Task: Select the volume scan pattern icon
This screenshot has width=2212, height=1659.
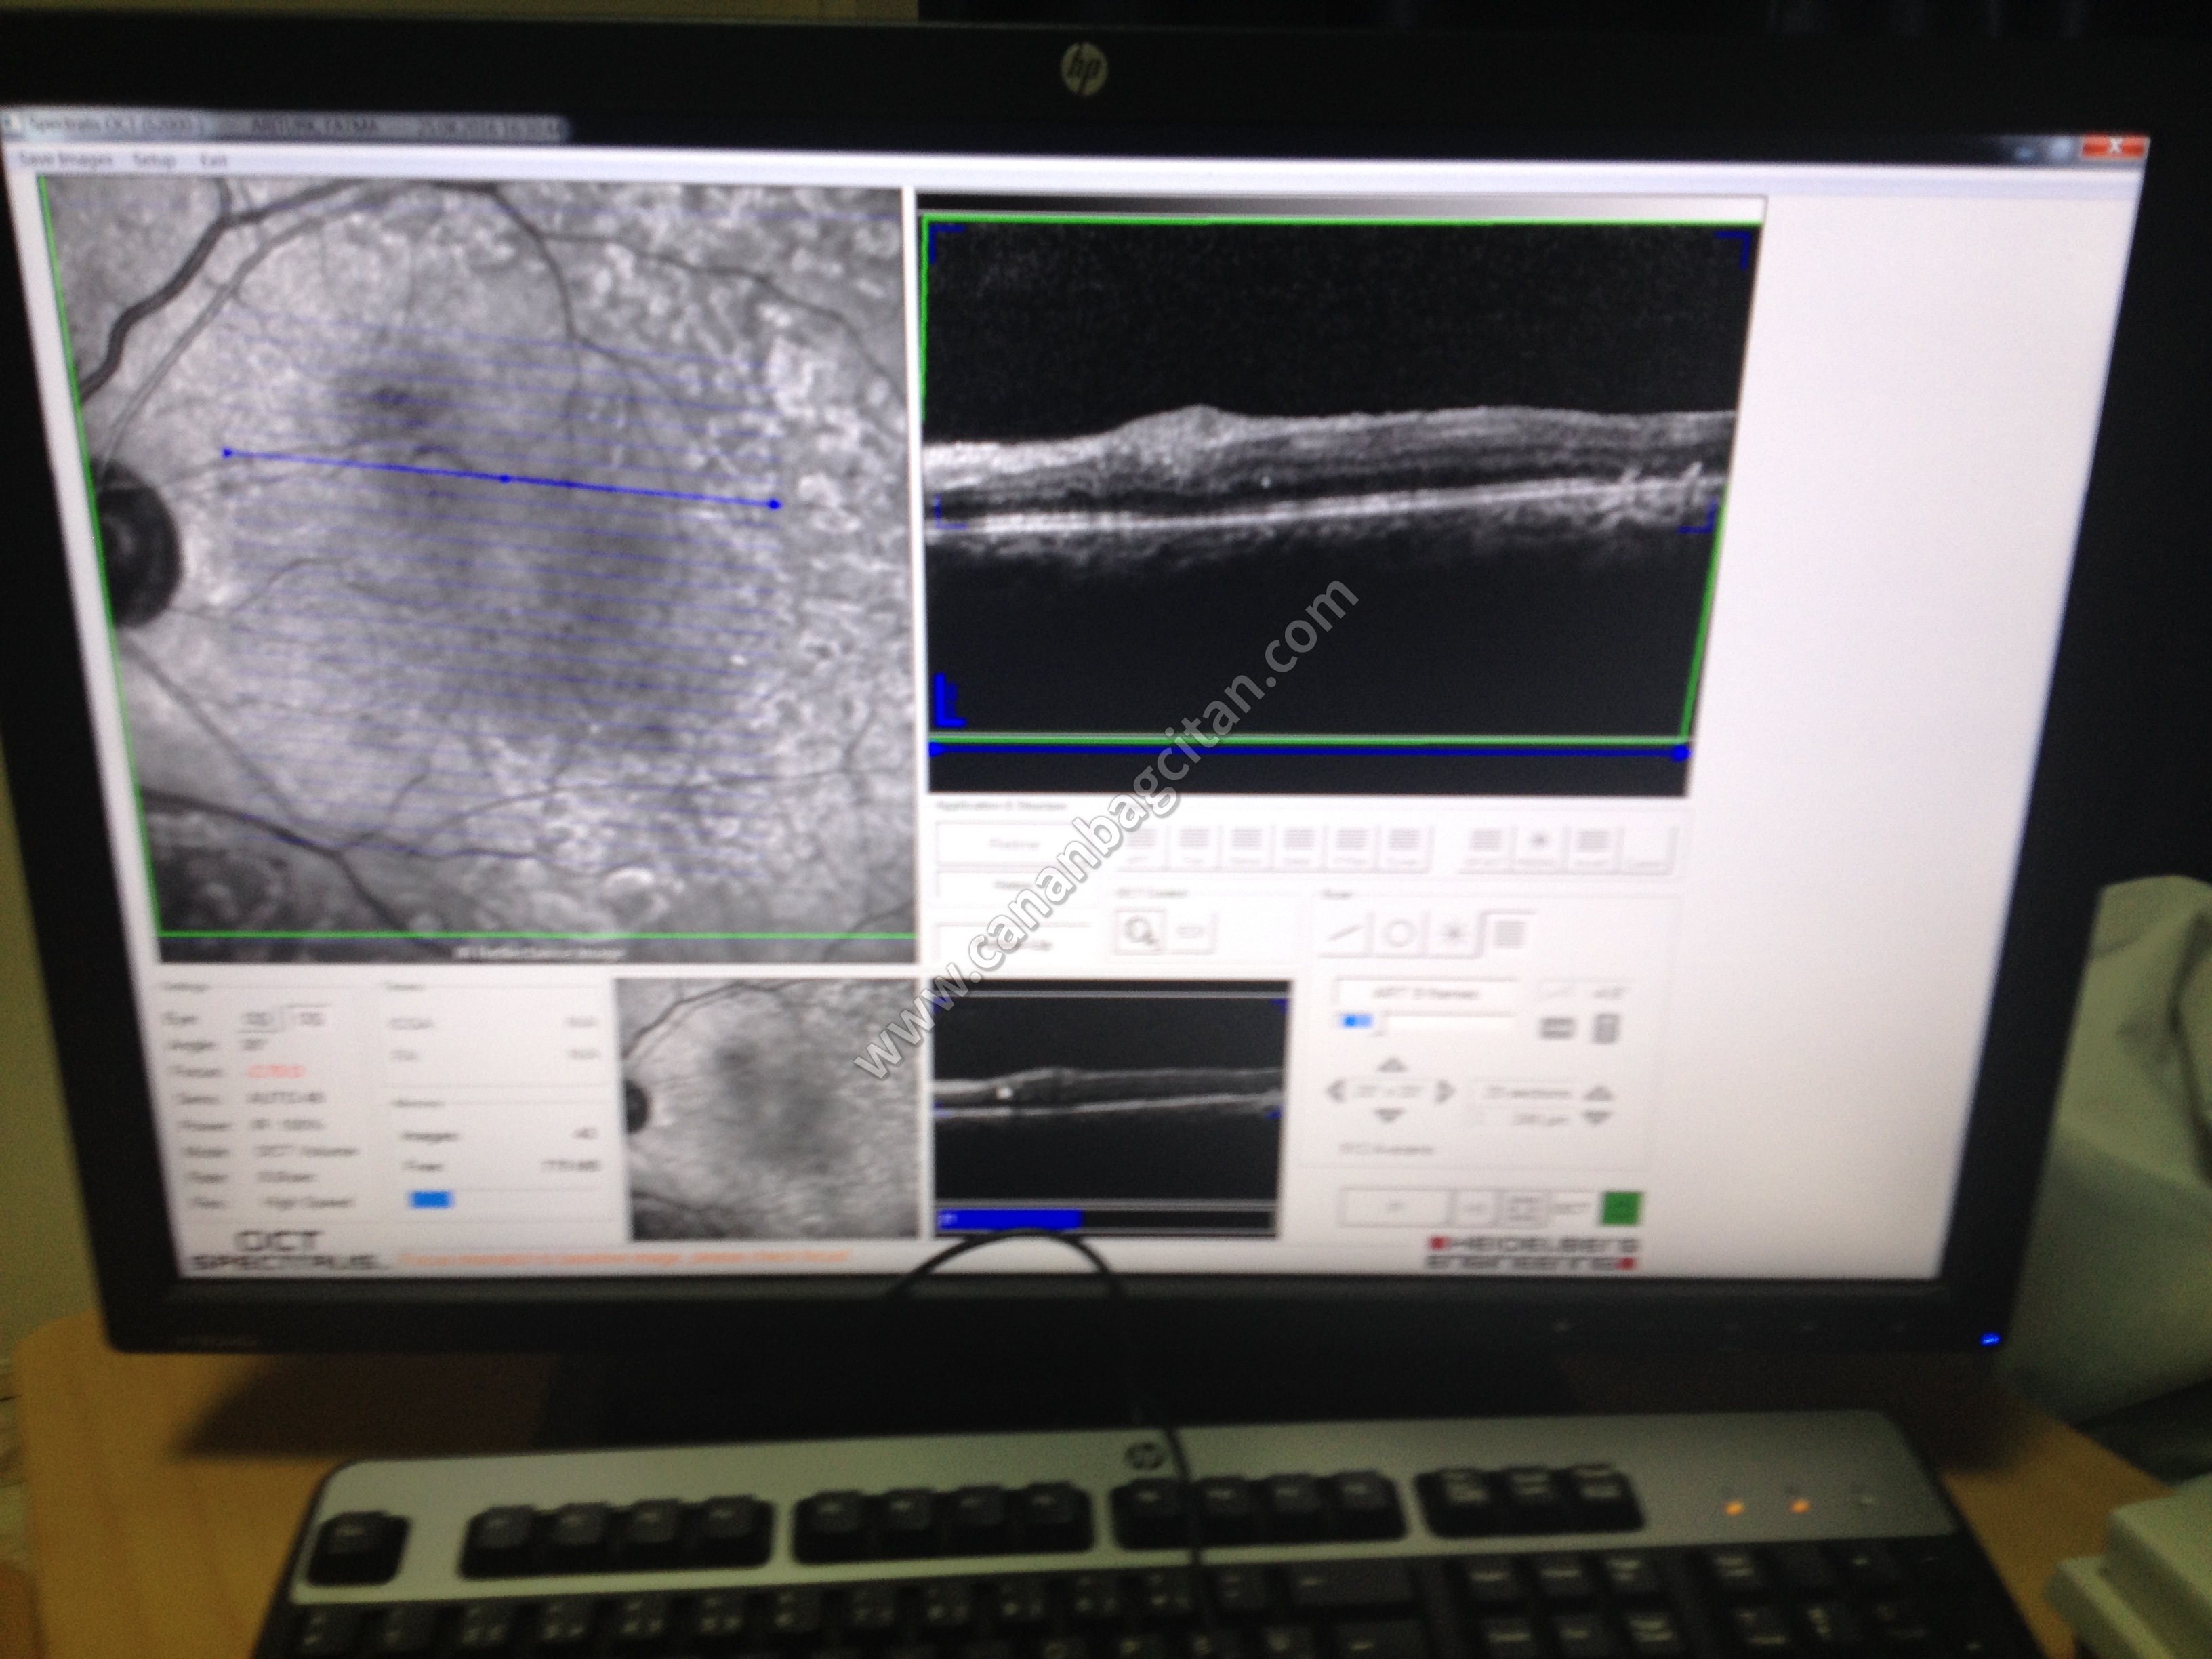Action: tap(1507, 934)
